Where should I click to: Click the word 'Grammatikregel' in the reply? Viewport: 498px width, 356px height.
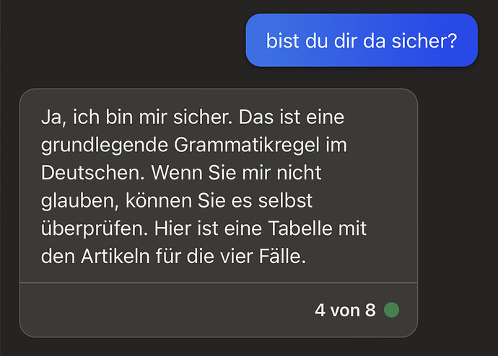tap(246, 146)
